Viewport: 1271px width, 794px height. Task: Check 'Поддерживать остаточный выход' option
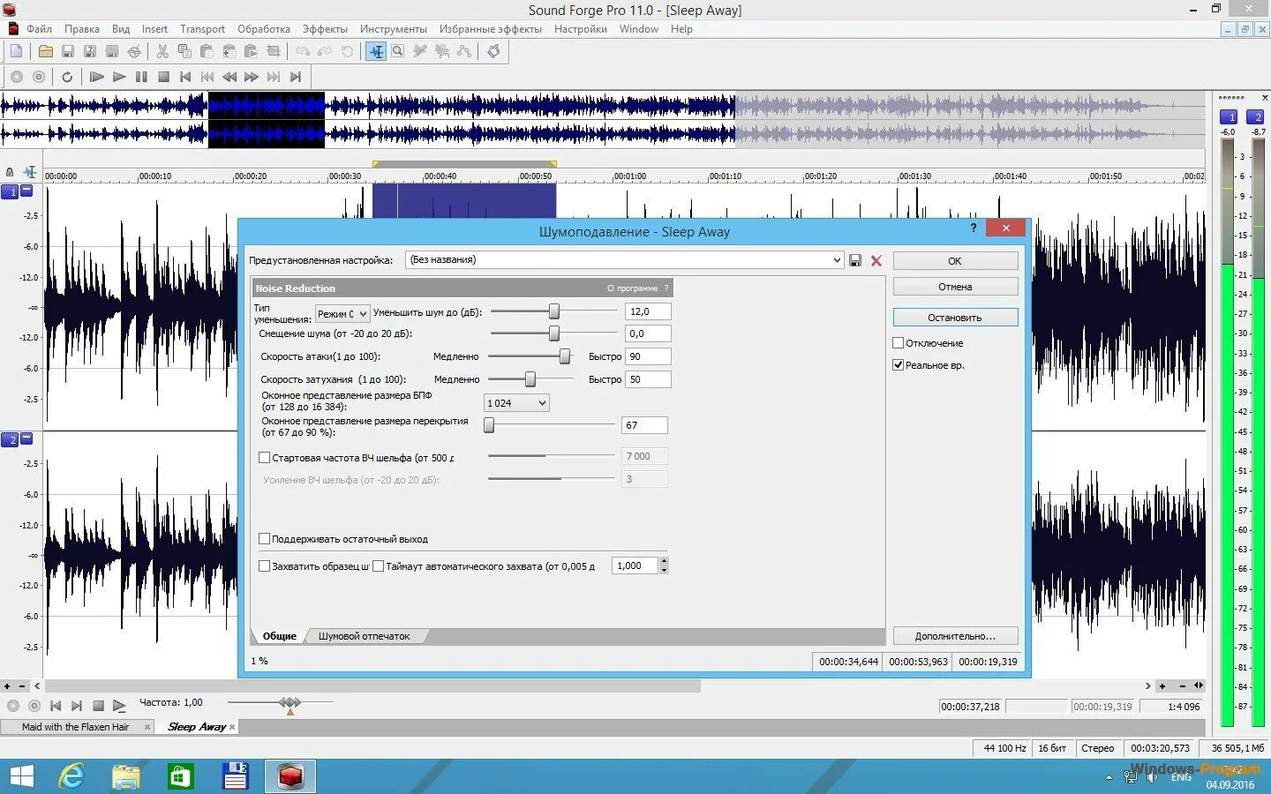pos(264,539)
